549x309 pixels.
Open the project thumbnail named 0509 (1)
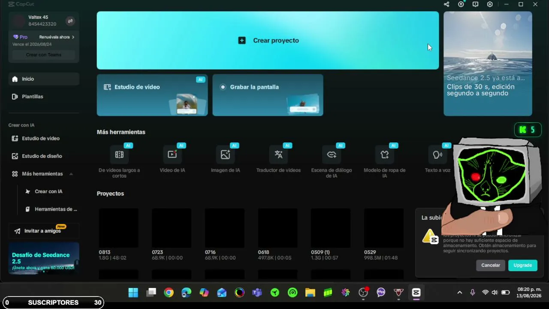331,228
